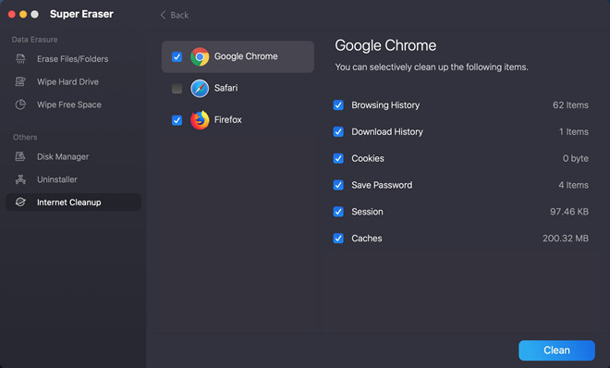Click the Save Password label

click(382, 185)
